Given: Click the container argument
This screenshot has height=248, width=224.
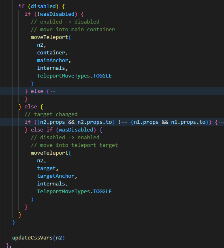Looking at the screenshot, I should (x=51, y=53).
